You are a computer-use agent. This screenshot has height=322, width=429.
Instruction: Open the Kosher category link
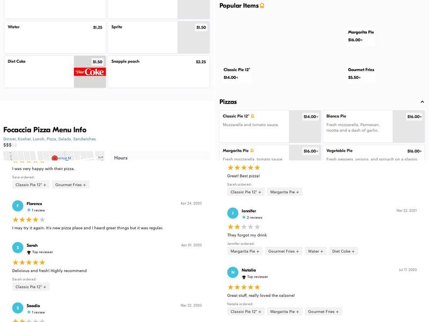(24, 139)
